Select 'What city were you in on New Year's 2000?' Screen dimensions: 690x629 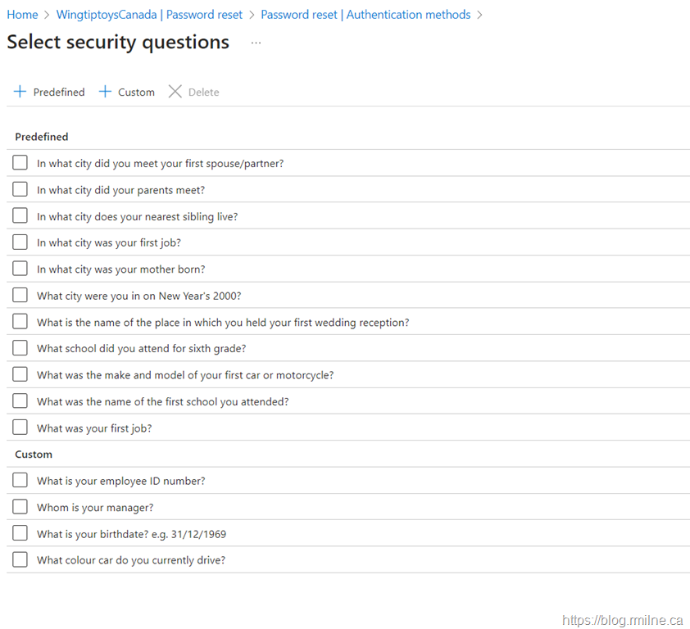20,295
